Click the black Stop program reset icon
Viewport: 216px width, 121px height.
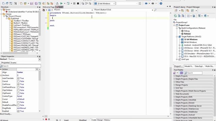78,3
